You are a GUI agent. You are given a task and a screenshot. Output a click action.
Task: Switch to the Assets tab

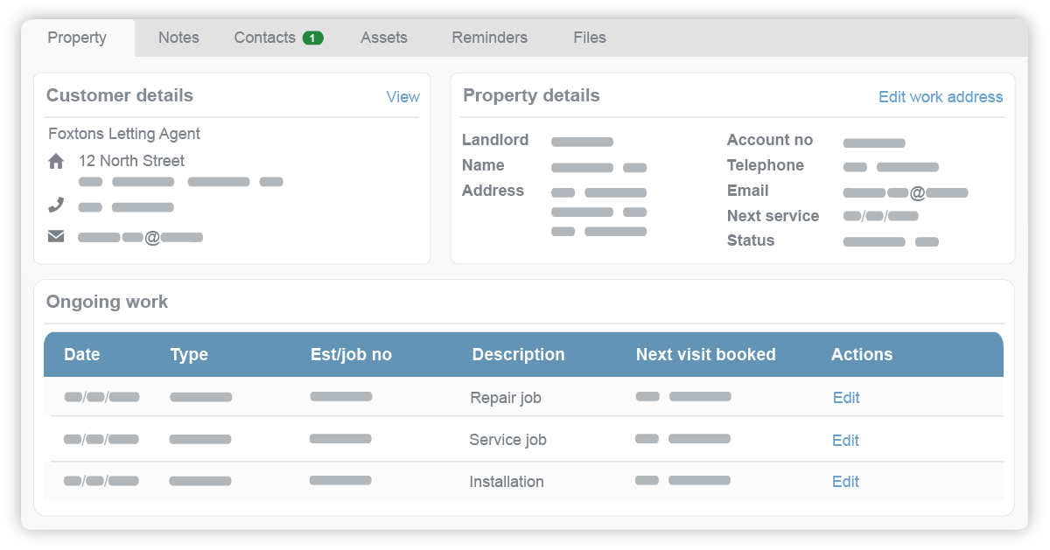(384, 38)
